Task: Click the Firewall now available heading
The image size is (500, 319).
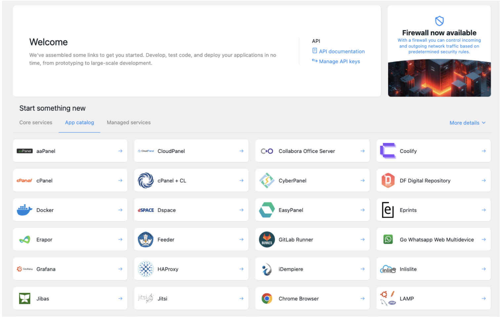Action: 439,33
